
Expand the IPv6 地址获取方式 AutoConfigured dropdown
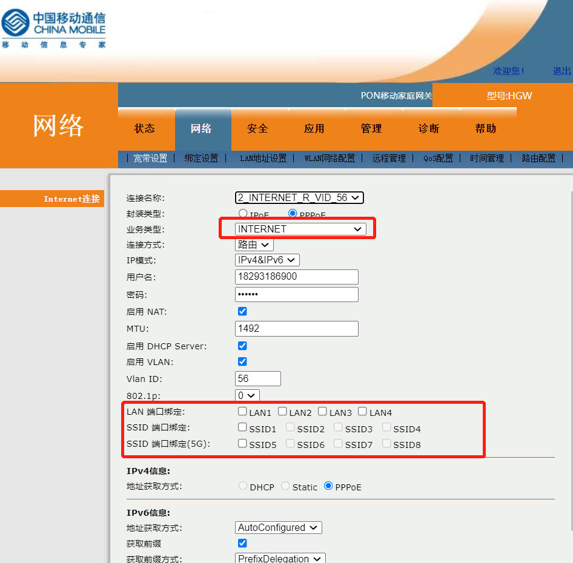279,527
